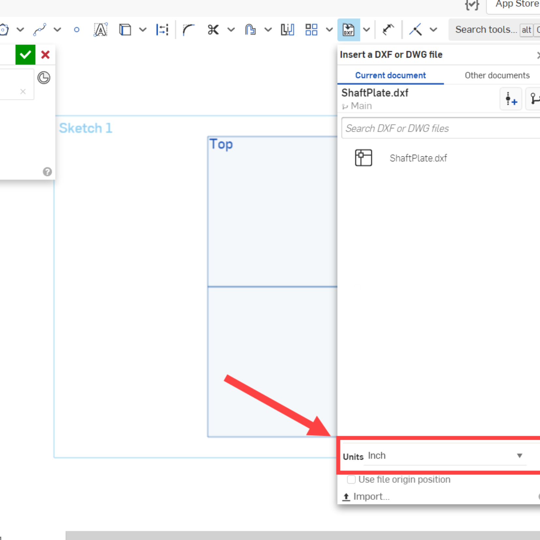This screenshot has width=540, height=540.
Task: Expand the Trim tool dropdown arrow
Action: [x=231, y=30]
